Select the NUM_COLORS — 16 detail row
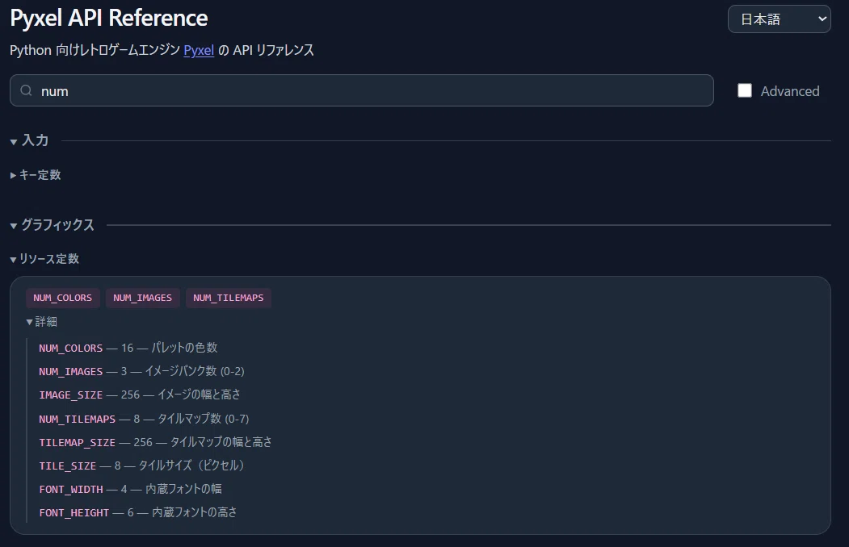This screenshot has width=849, height=547. pyautogui.click(x=128, y=348)
